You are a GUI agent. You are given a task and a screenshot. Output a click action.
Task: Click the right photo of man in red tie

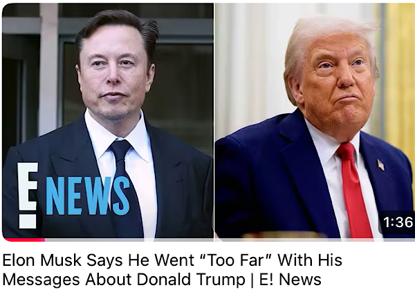pyautogui.click(x=315, y=121)
